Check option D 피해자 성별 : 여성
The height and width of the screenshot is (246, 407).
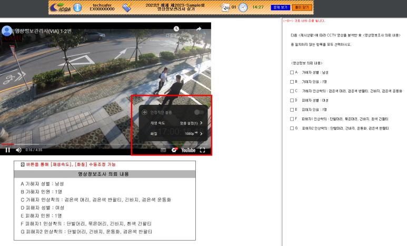pyautogui.click(x=292, y=100)
